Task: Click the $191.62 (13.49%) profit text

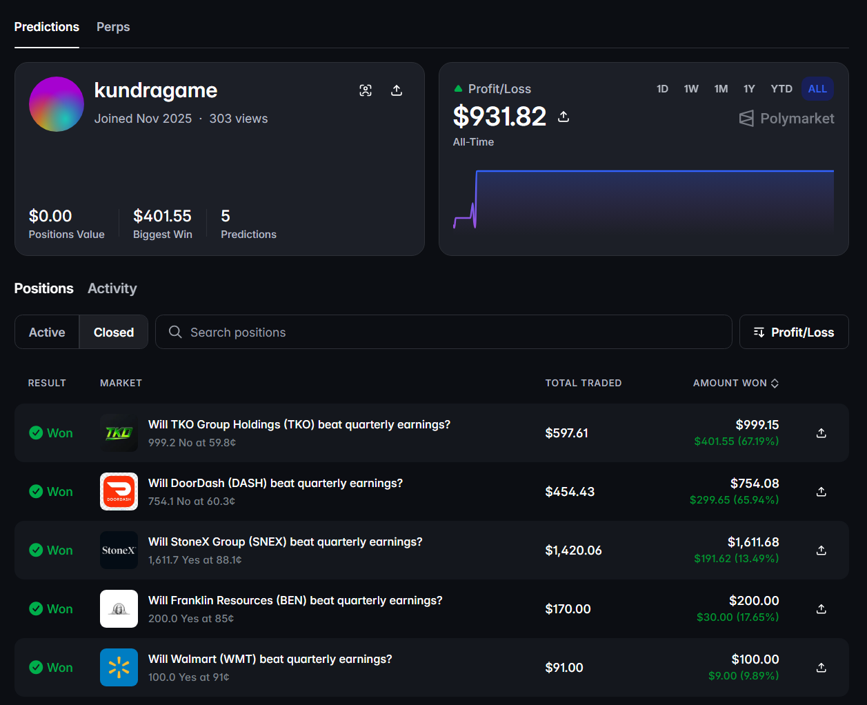Action: [737, 559]
